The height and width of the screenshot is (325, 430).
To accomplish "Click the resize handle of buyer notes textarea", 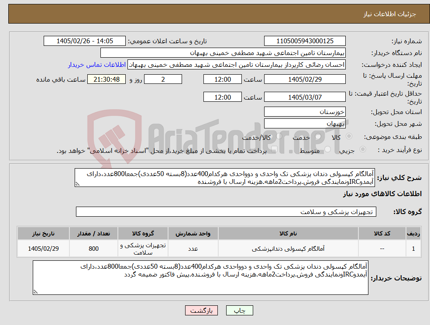I will point(35,292).
